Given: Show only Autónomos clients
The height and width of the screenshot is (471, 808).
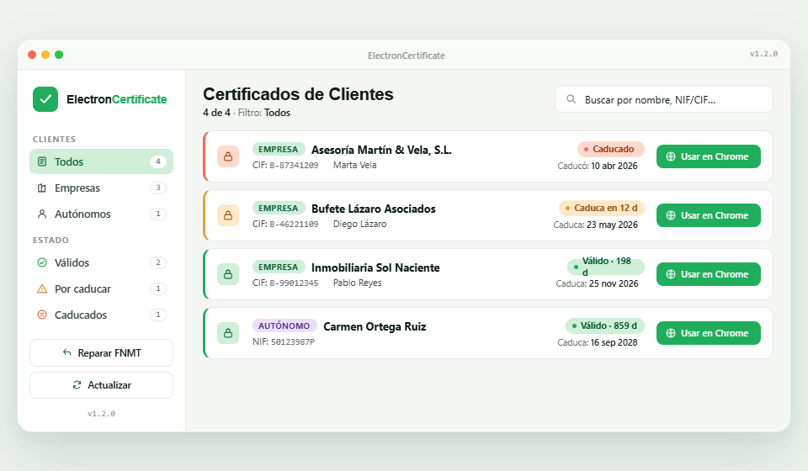Looking at the screenshot, I should [102, 214].
